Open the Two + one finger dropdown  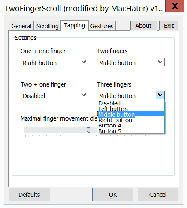tap(54, 95)
